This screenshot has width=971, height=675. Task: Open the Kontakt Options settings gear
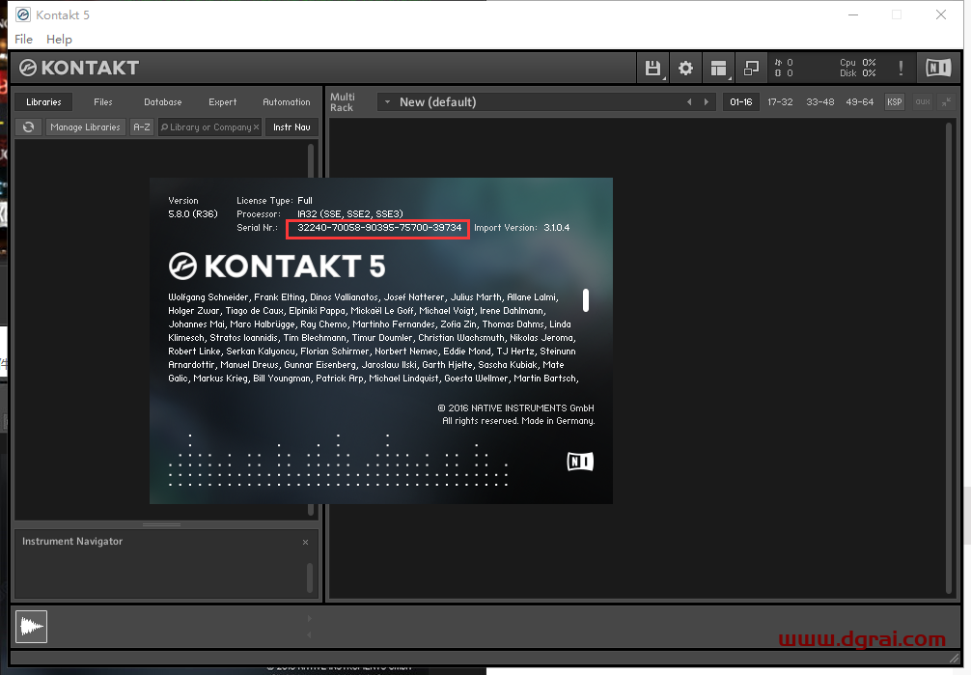(x=685, y=68)
